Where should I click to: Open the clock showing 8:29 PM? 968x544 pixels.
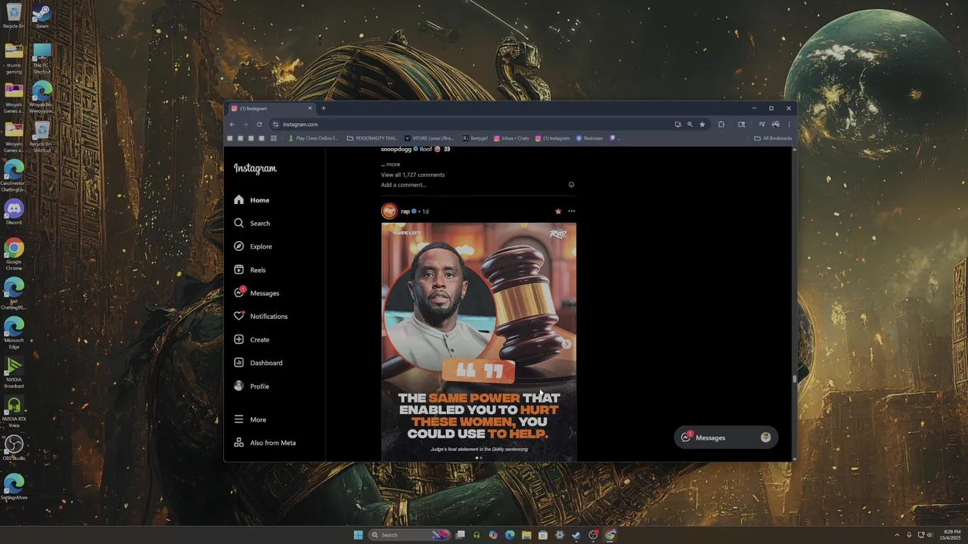point(951,535)
